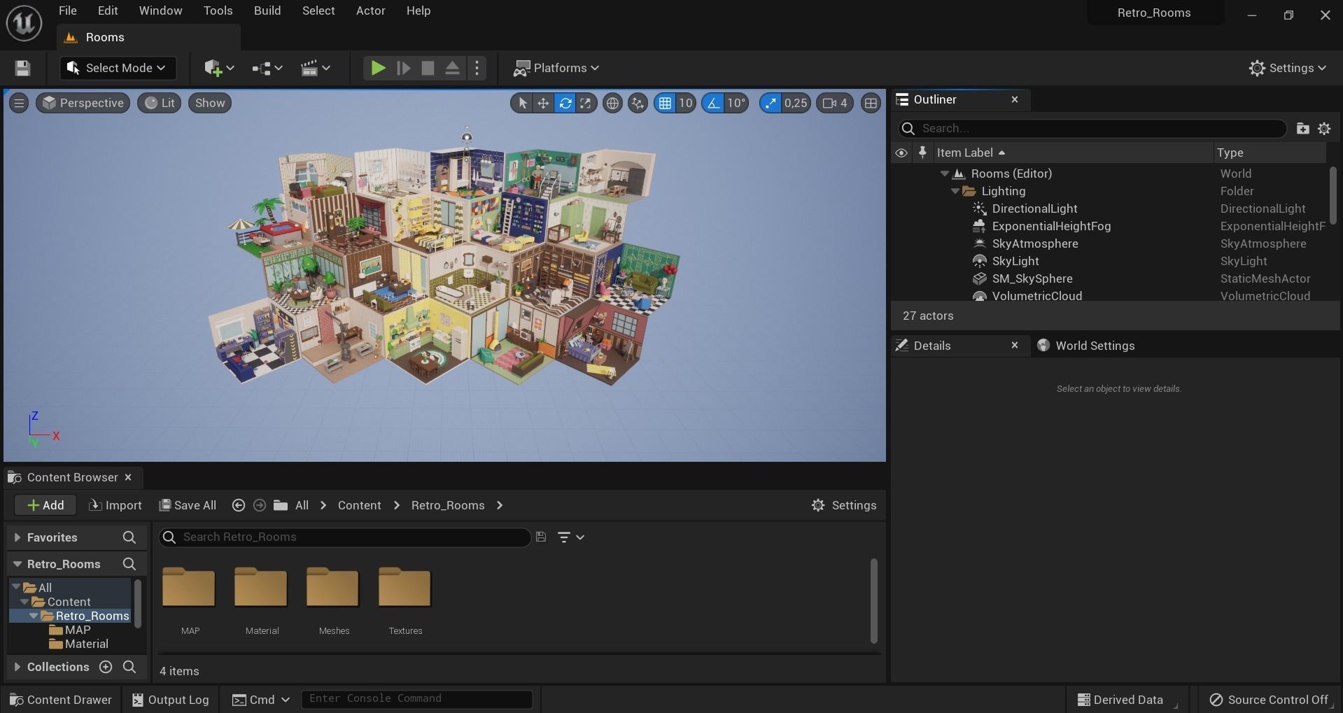Click the Content Browser vertical scrollbar
This screenshot has width=1343, height=713.
(873, 600)
